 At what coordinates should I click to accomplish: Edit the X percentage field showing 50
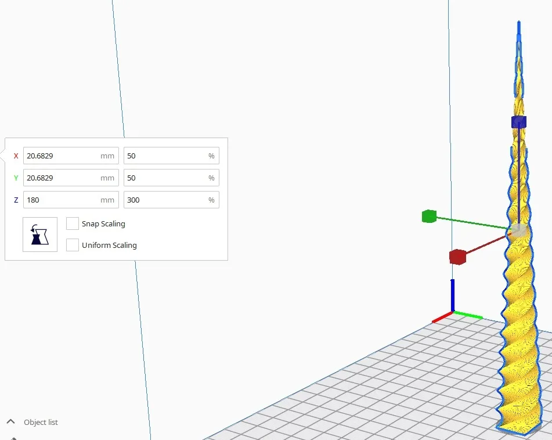coord(171,156)
